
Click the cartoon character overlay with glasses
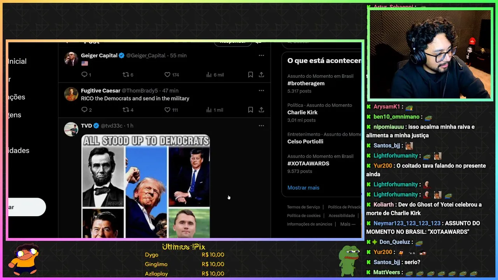click(25, 259)
